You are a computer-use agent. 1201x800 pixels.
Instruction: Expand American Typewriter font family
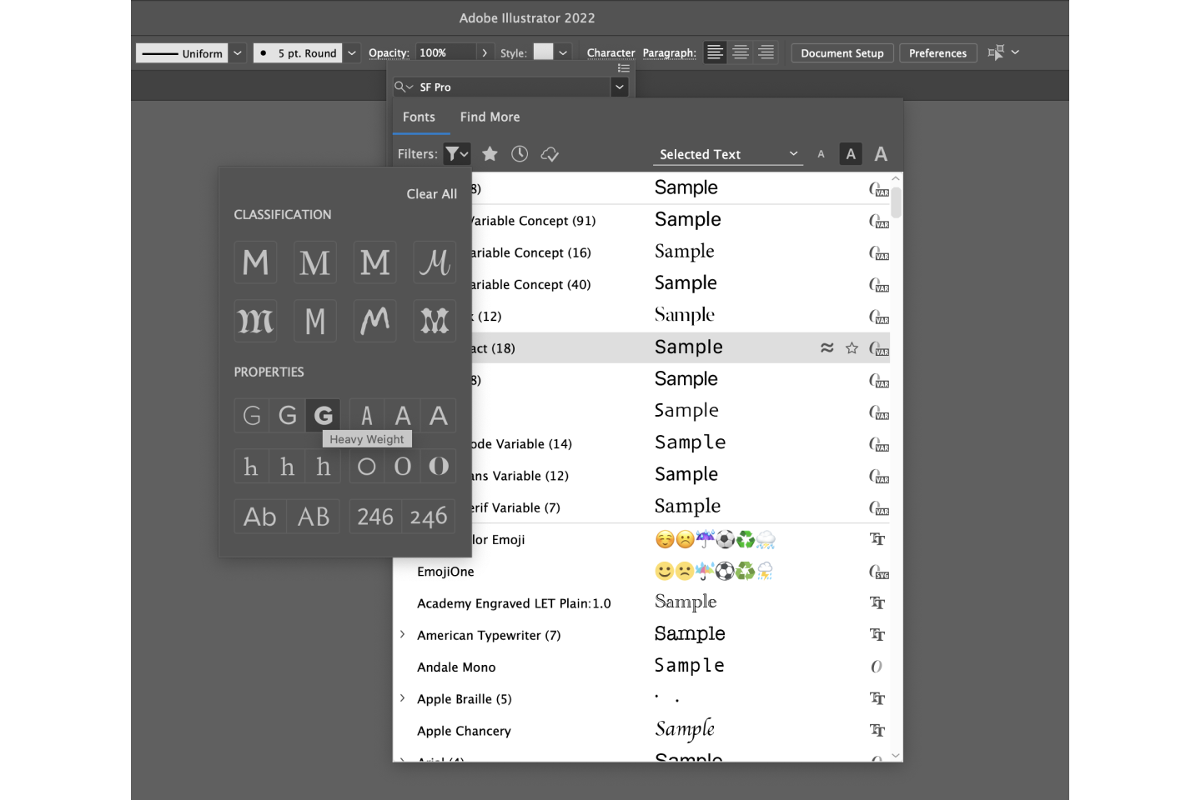[402, 635]
